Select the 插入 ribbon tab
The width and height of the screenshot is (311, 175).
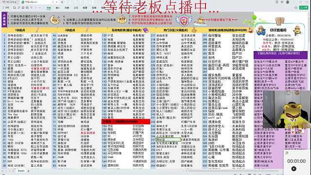click(x=58, y=8)
